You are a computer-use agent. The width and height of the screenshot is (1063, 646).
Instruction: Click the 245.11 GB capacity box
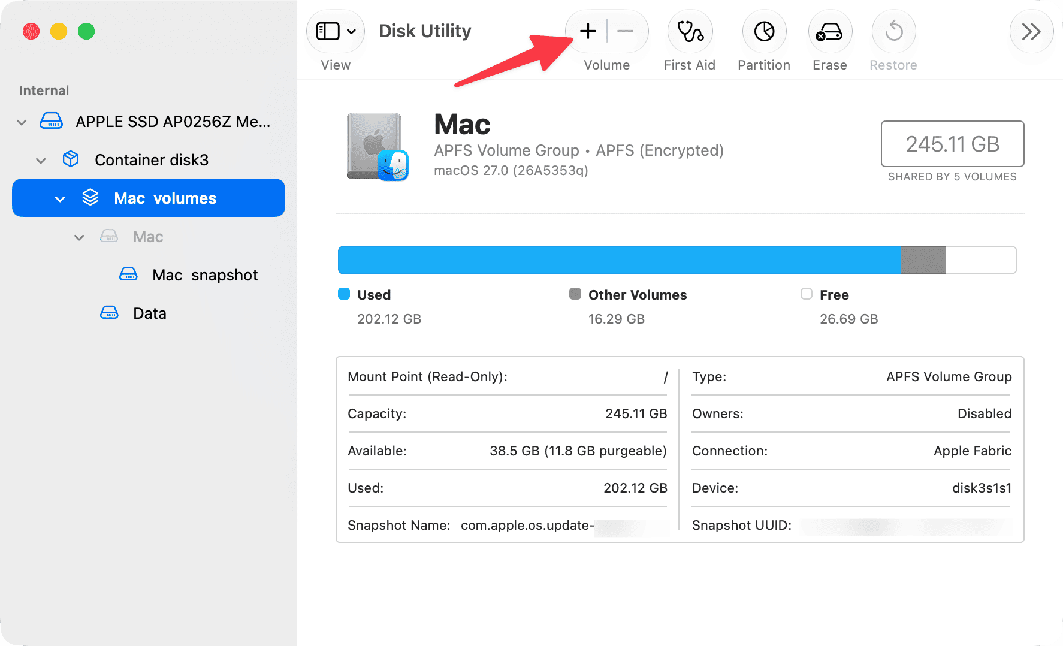click(x=952, y=144)
